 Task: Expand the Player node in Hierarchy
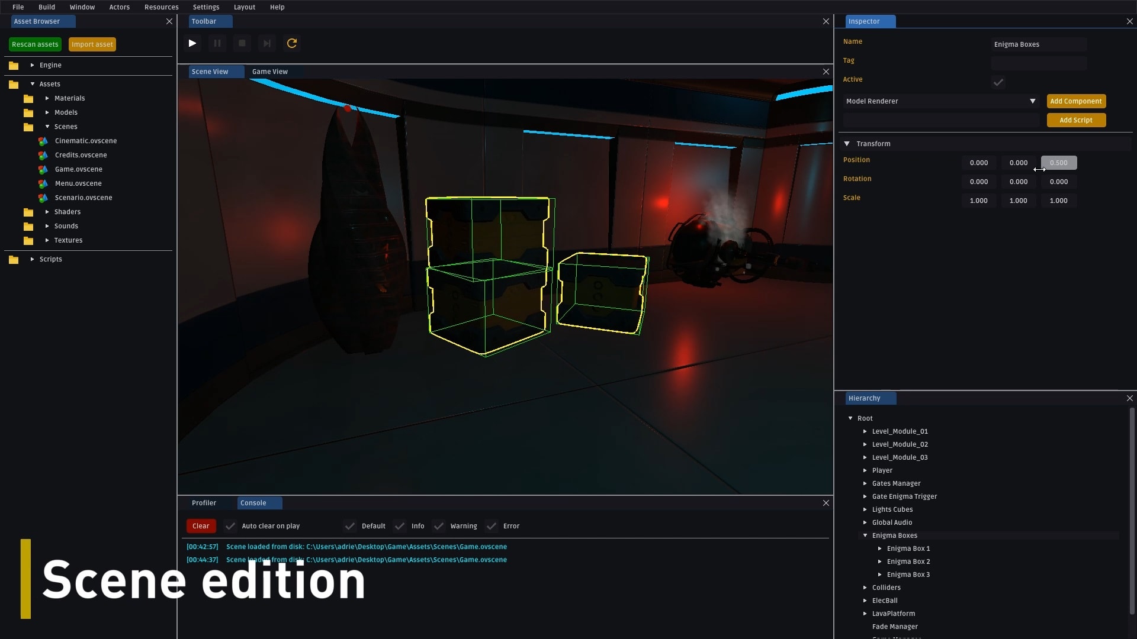865,470
